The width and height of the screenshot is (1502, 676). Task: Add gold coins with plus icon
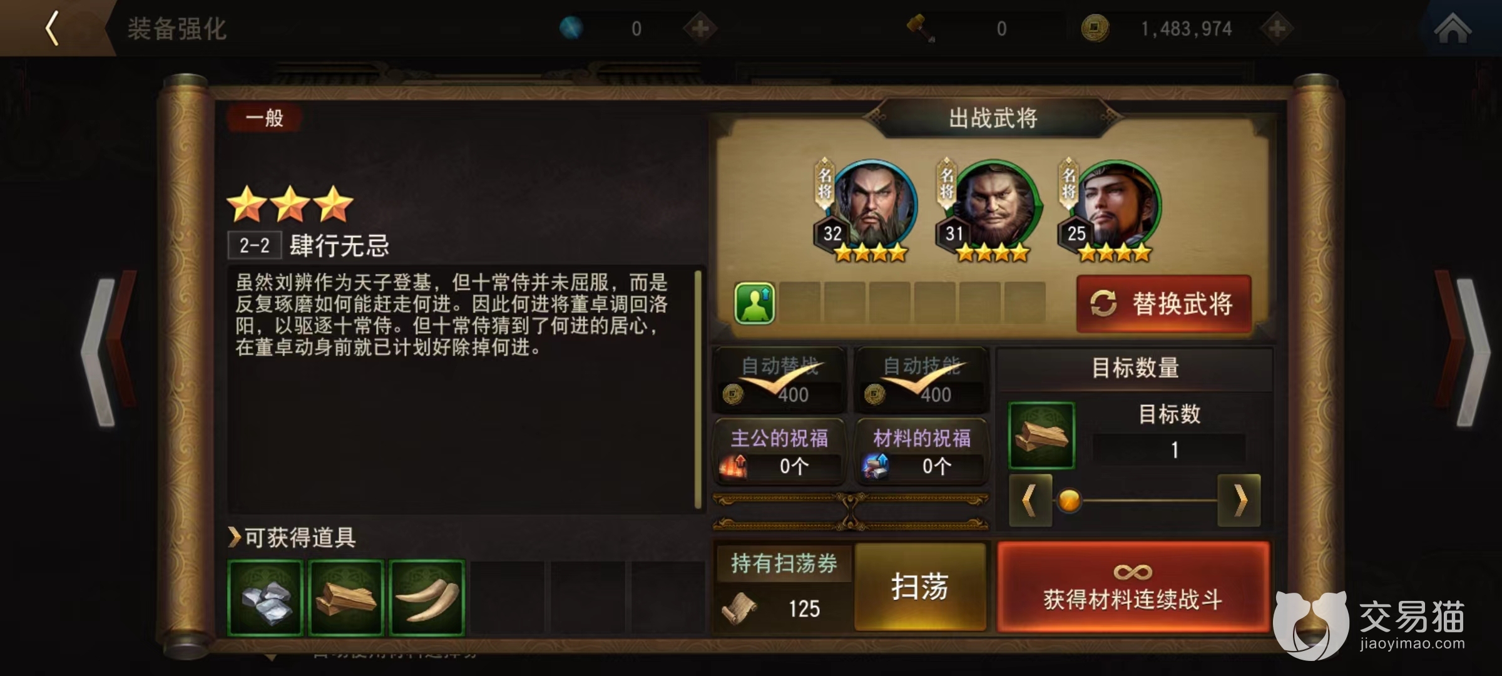point(1277,28)
